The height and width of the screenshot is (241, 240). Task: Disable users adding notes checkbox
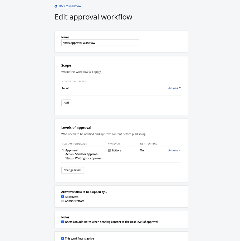63,222
